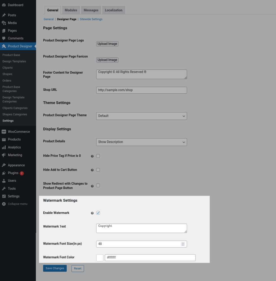The width and height of the screenshot is (276, 281).
Task: Click the Plugins plug icon
Action: click(4, 173)
